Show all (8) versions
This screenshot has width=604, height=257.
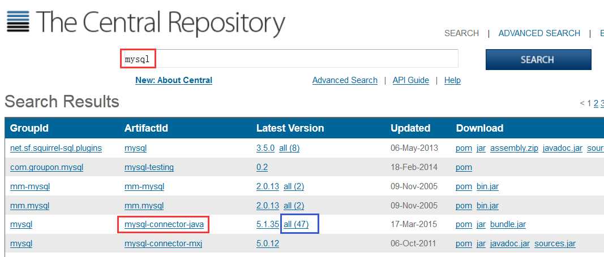[x=289, y=148]
